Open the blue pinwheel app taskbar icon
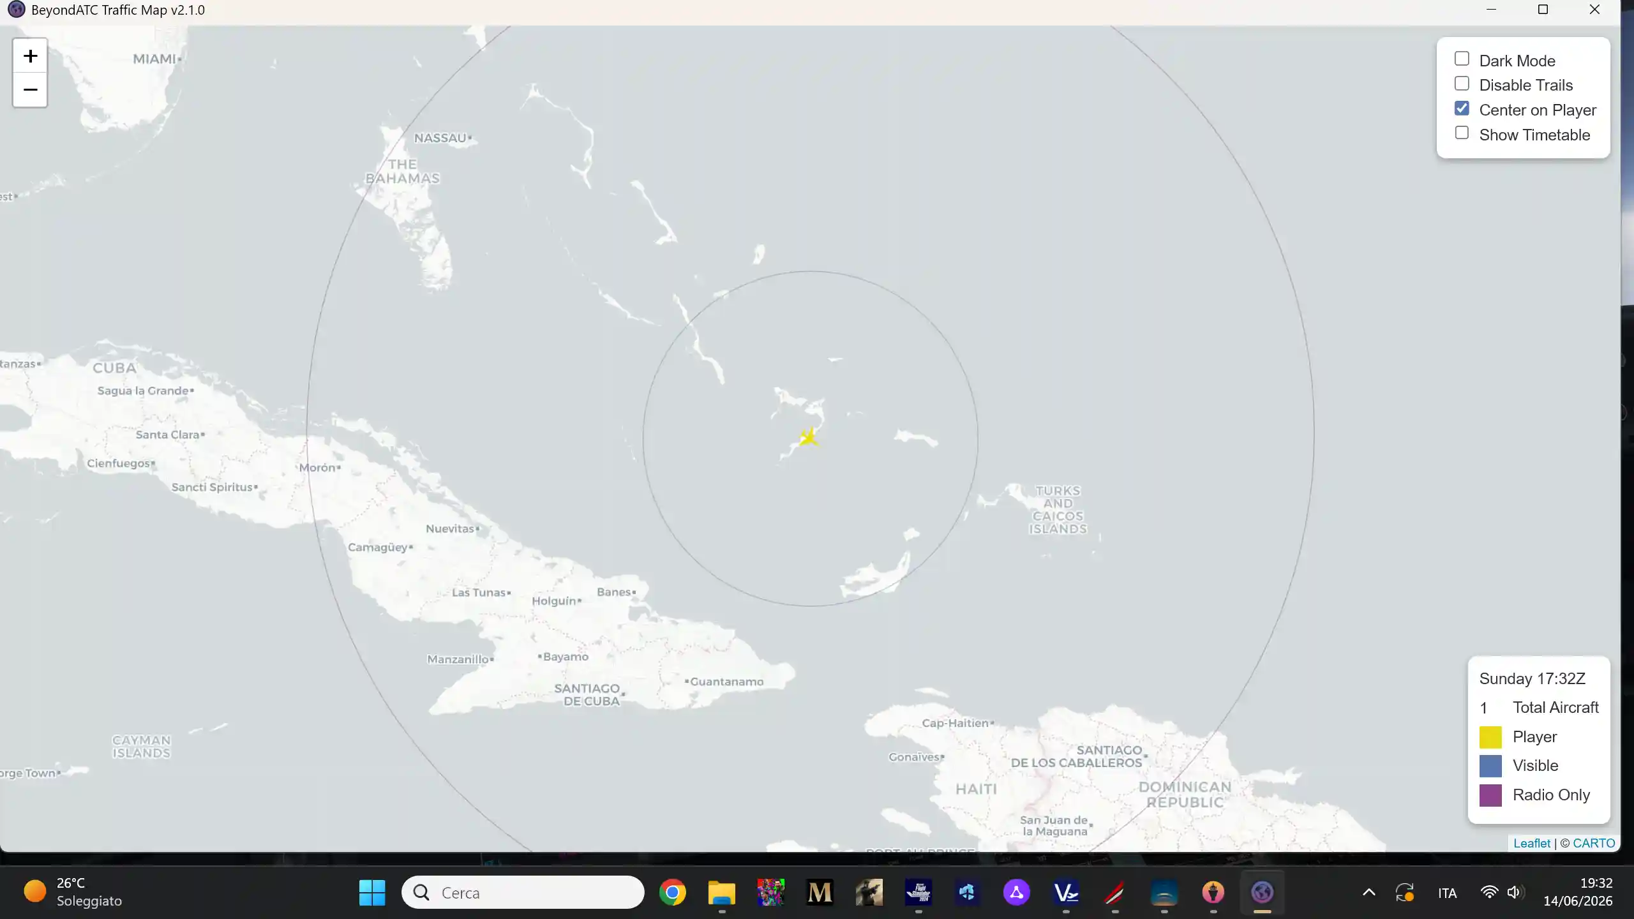Viewport: 1634px width, 919px height. (968, 892)
